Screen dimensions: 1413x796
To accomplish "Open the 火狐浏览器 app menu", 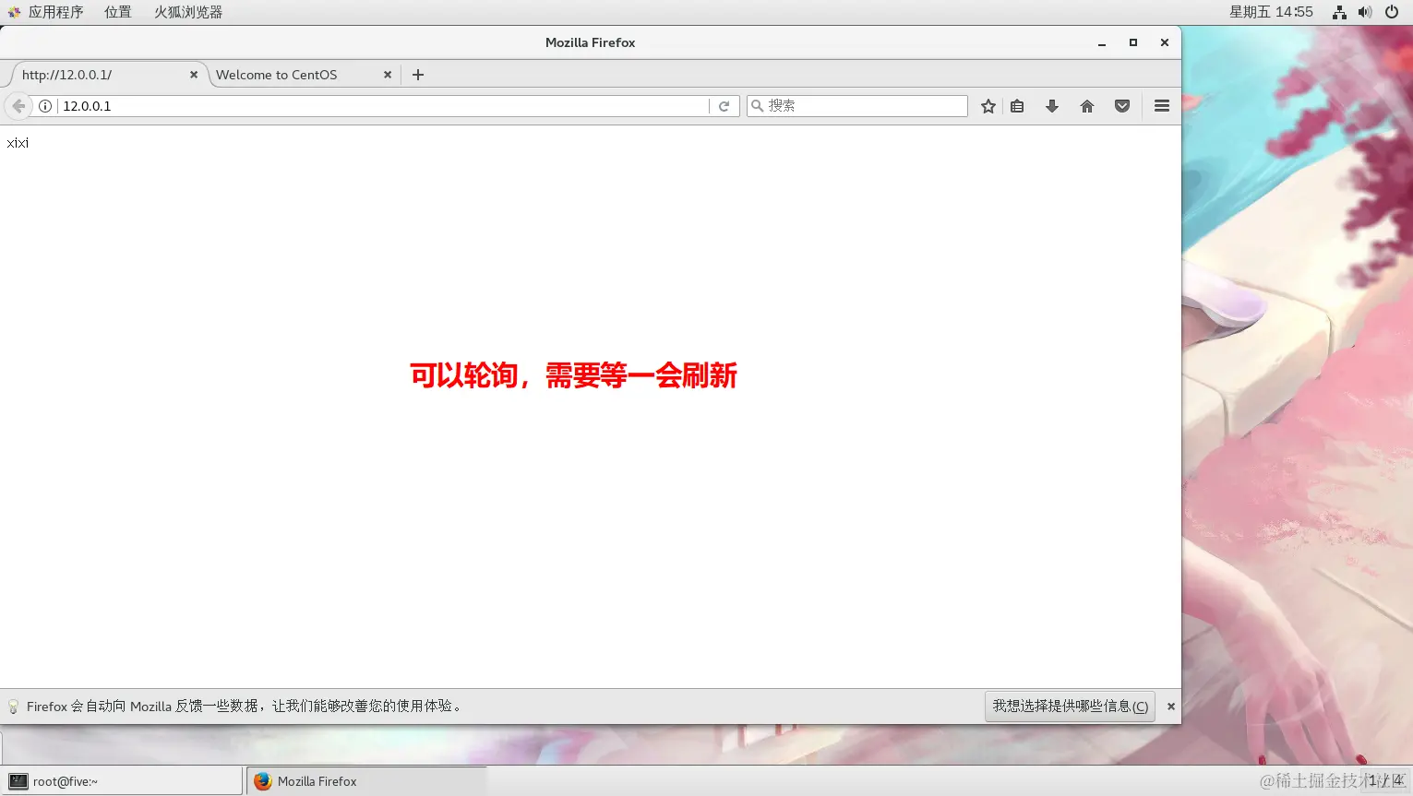I will point(188,12).
